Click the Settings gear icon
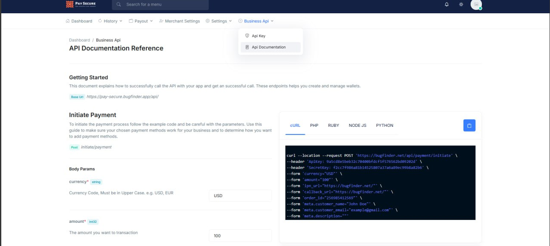The height and width of the screenshot is (246, 550). (x=208, y=21)
